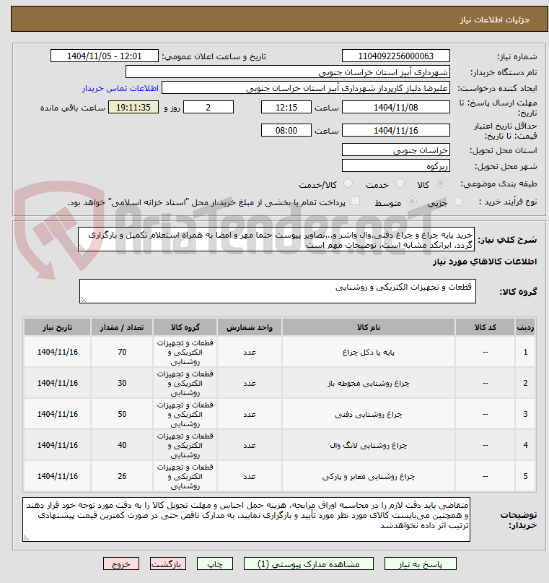Click the جزئیات اطلاعات نیاز page title
Image resolution: width=549 pixels, height=583 pixels.
(x=495, y=20)
